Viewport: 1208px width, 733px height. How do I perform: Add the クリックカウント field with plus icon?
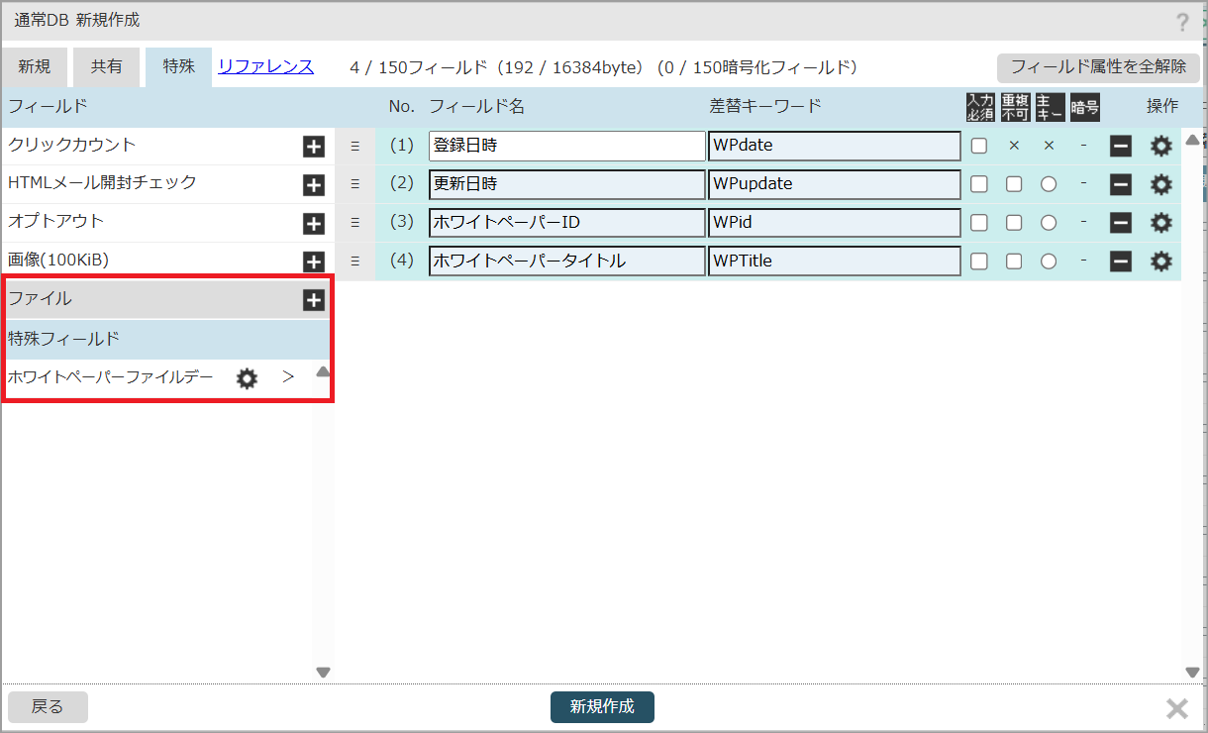coord(313,147)
